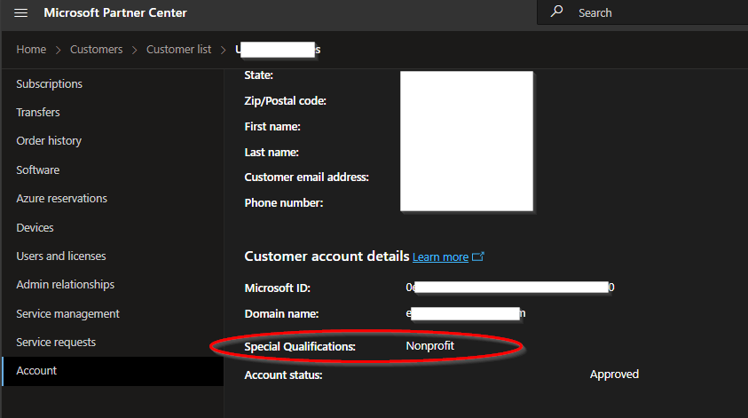Click the Last name label

(272, 153)
